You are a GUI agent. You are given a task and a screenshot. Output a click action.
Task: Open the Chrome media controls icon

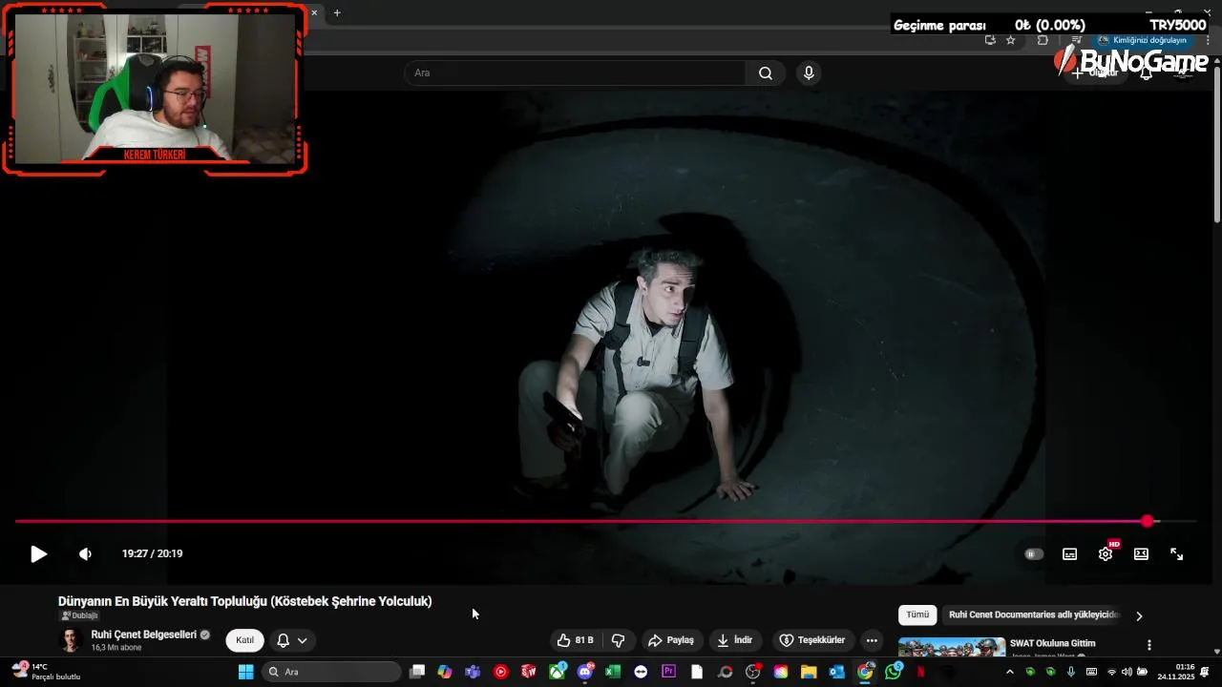pos(1077,40)
